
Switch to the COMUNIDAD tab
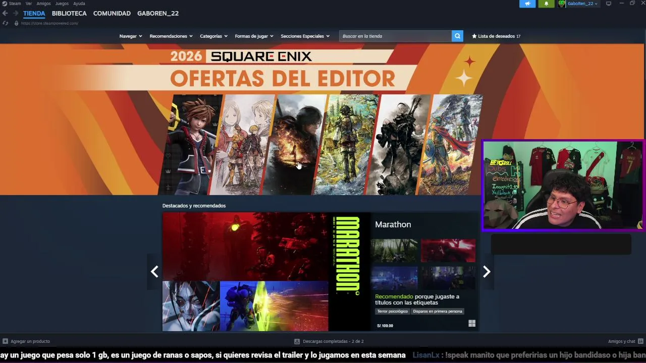pos(112,13)
